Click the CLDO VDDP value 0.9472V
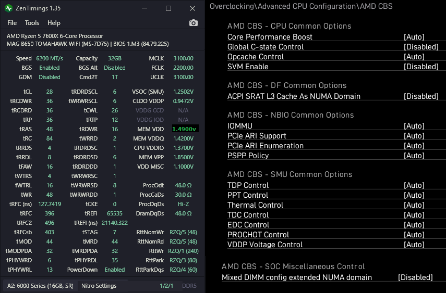446x293 pixels. point(183,101)
